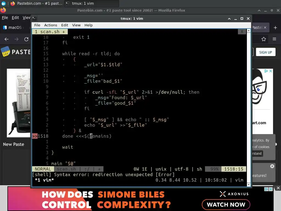The image size is (281, 211).
Task: Close right sidebar ad with X icon
Action: [271, 71]
